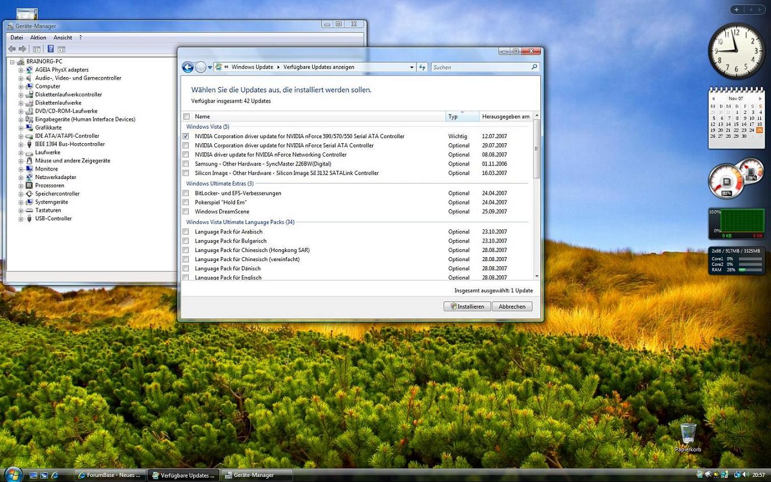Click the Forward arrow in Geräte-Manager toolbar
The image size is (771, 482).
coord(22,49)
